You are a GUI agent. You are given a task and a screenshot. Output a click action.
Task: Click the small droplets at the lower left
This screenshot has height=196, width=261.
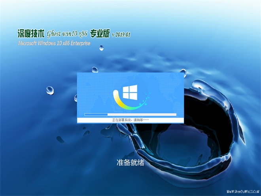tap(60, 139)
